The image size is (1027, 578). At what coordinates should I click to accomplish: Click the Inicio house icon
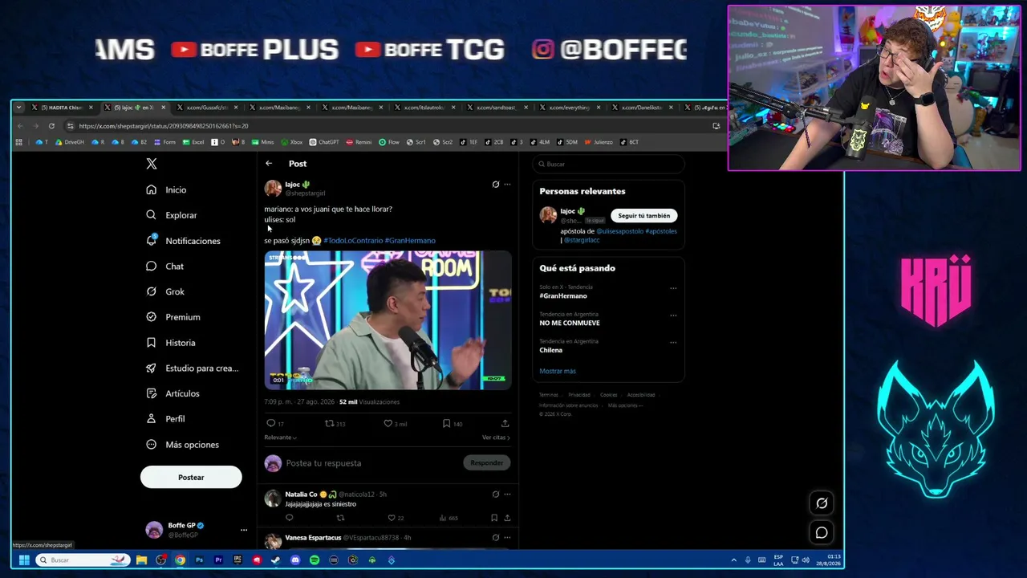pyautogui.click(x=151, y=189)
